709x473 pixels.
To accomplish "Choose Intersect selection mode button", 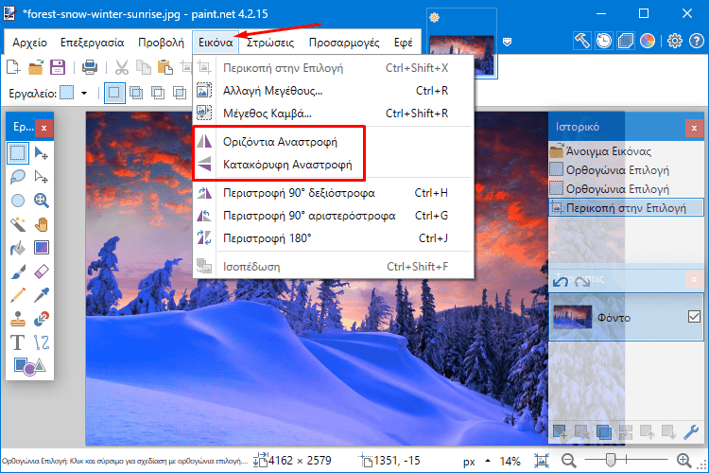I will (x=180, y=93).
